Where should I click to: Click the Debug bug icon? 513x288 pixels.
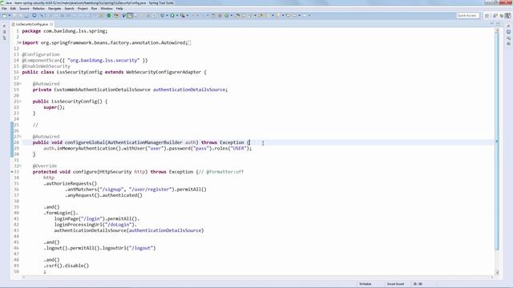point(162,15)
